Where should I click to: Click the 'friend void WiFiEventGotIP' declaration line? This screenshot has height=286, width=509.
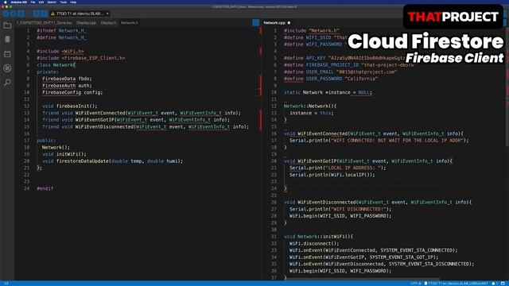(136, 120)
